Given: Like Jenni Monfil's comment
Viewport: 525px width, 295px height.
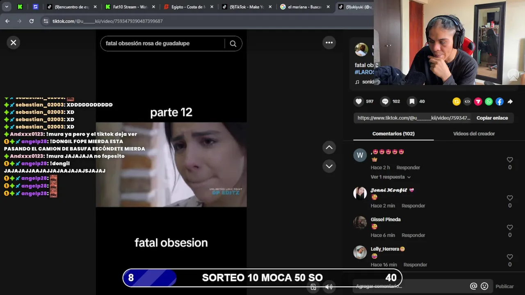Looking at the screenshot, I should [x=510, y=198].
